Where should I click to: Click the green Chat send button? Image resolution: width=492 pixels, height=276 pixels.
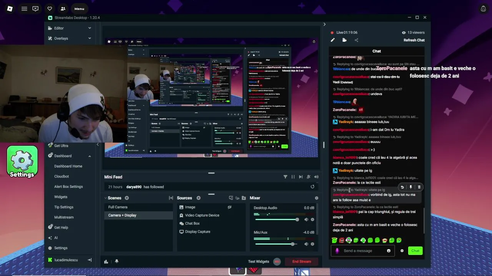tap(415, 251)
